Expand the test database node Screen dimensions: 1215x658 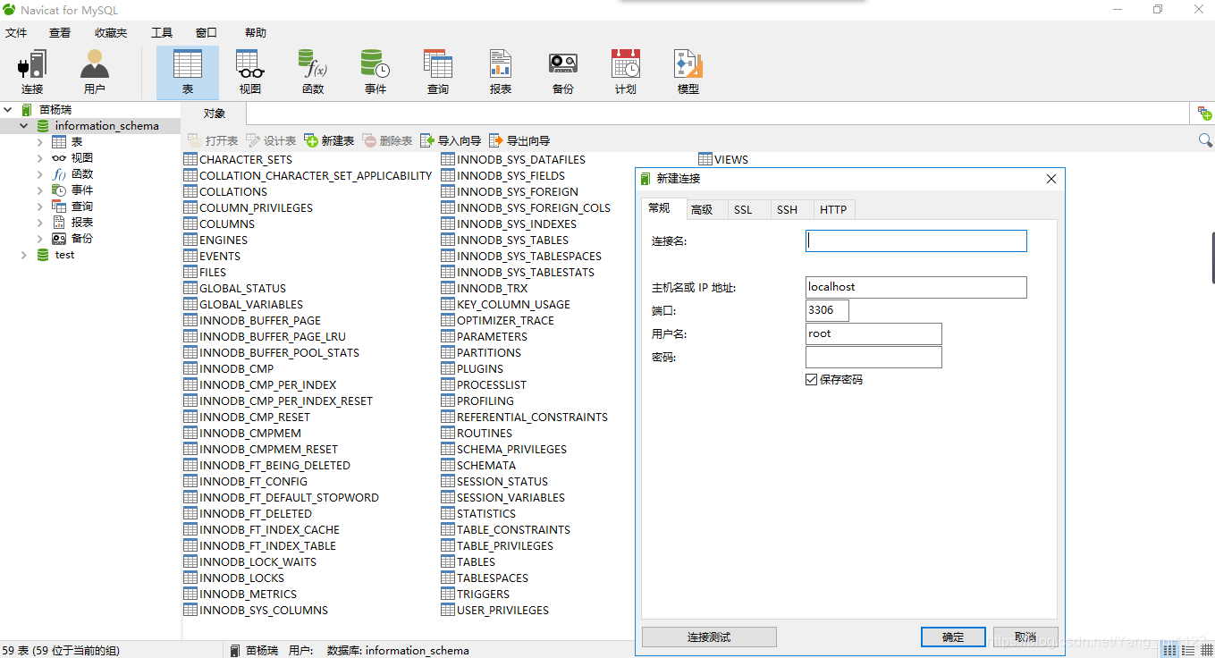click(24, 255)
